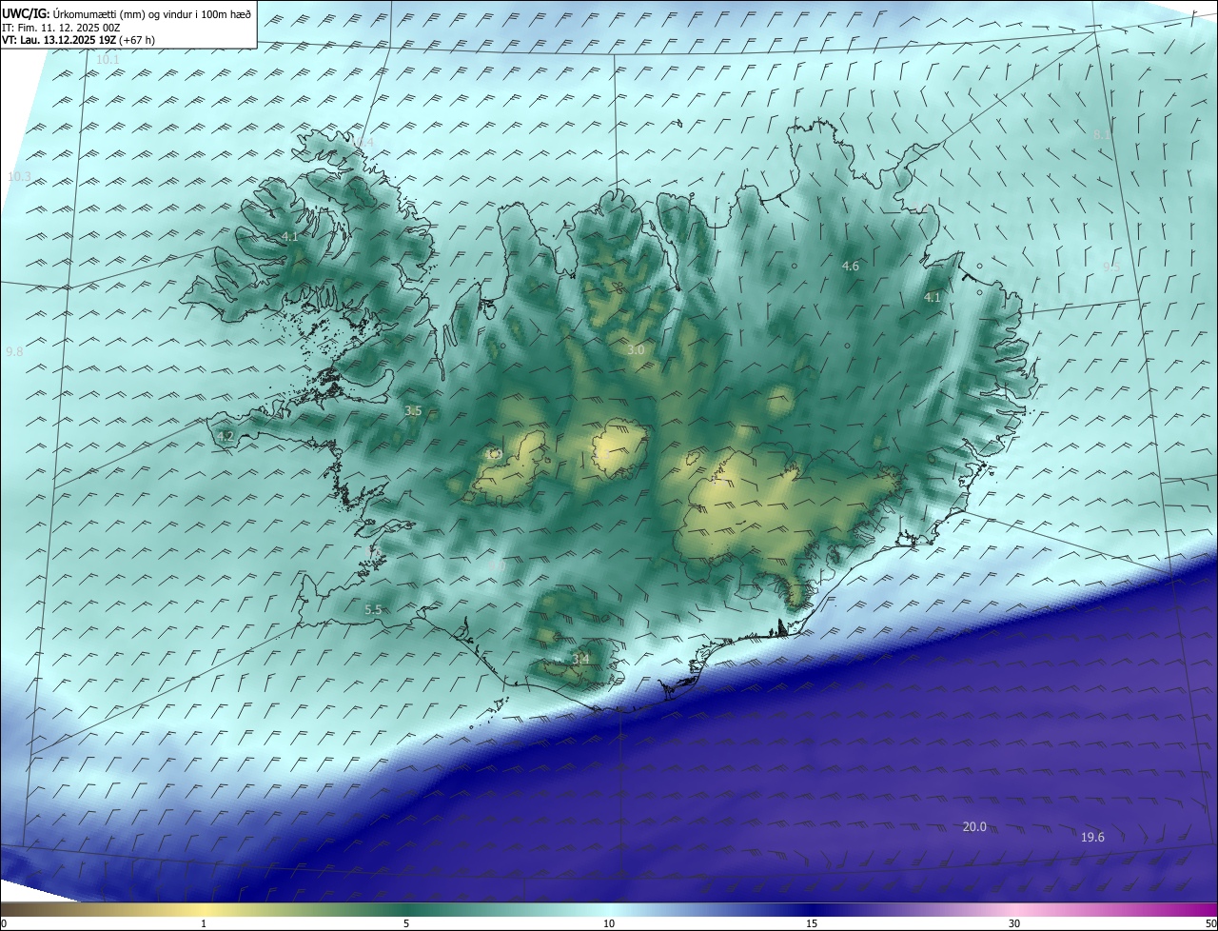The width and height of the screenshot is (1218, 931).
Task: Click the precipitable water color scale bar
Action: pyautogui.click(x=609, y=909)
